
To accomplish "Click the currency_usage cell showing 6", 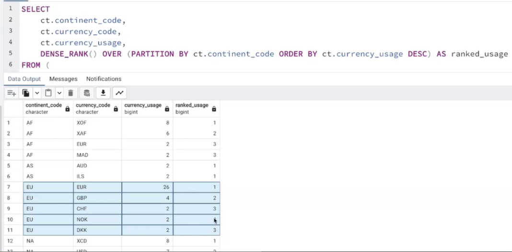I will pyautogui.click(x=147, y=133).
